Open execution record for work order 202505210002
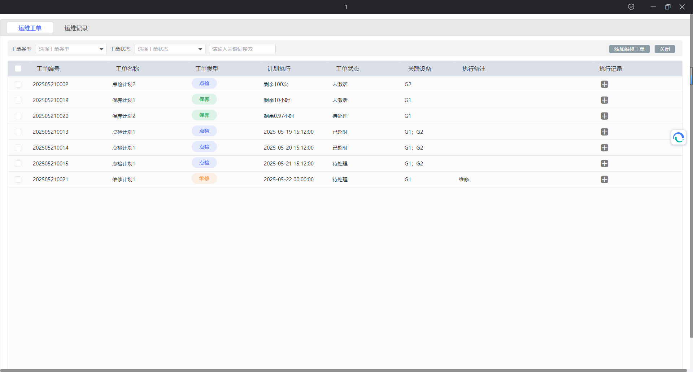 click(x=604, y=84)
